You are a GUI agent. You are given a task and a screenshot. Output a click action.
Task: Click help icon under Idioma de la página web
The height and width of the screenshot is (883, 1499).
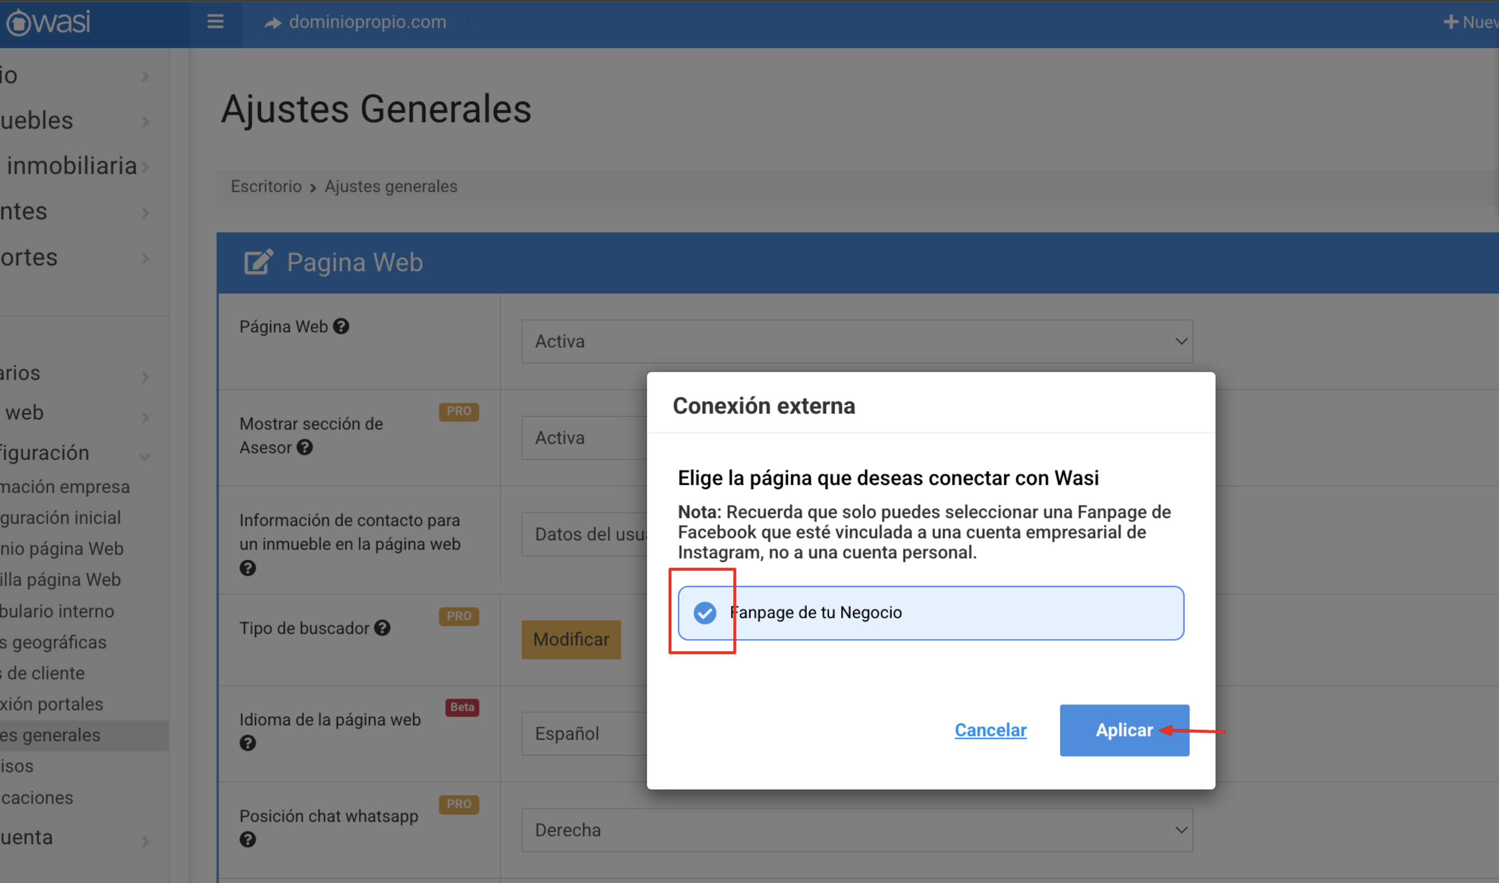tap(248, 743)
